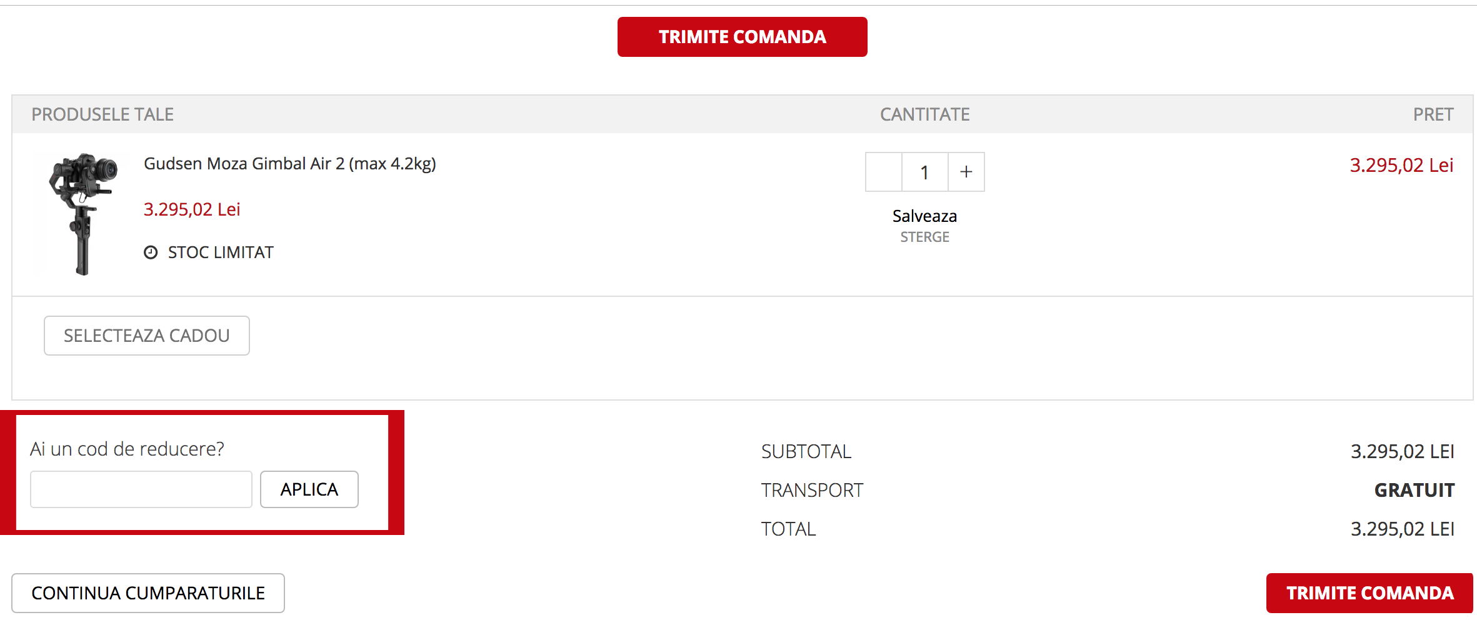Click the top TRIMITE COMANDA button
Viewport: 1477px width, 635px height.
coord(742,37)
